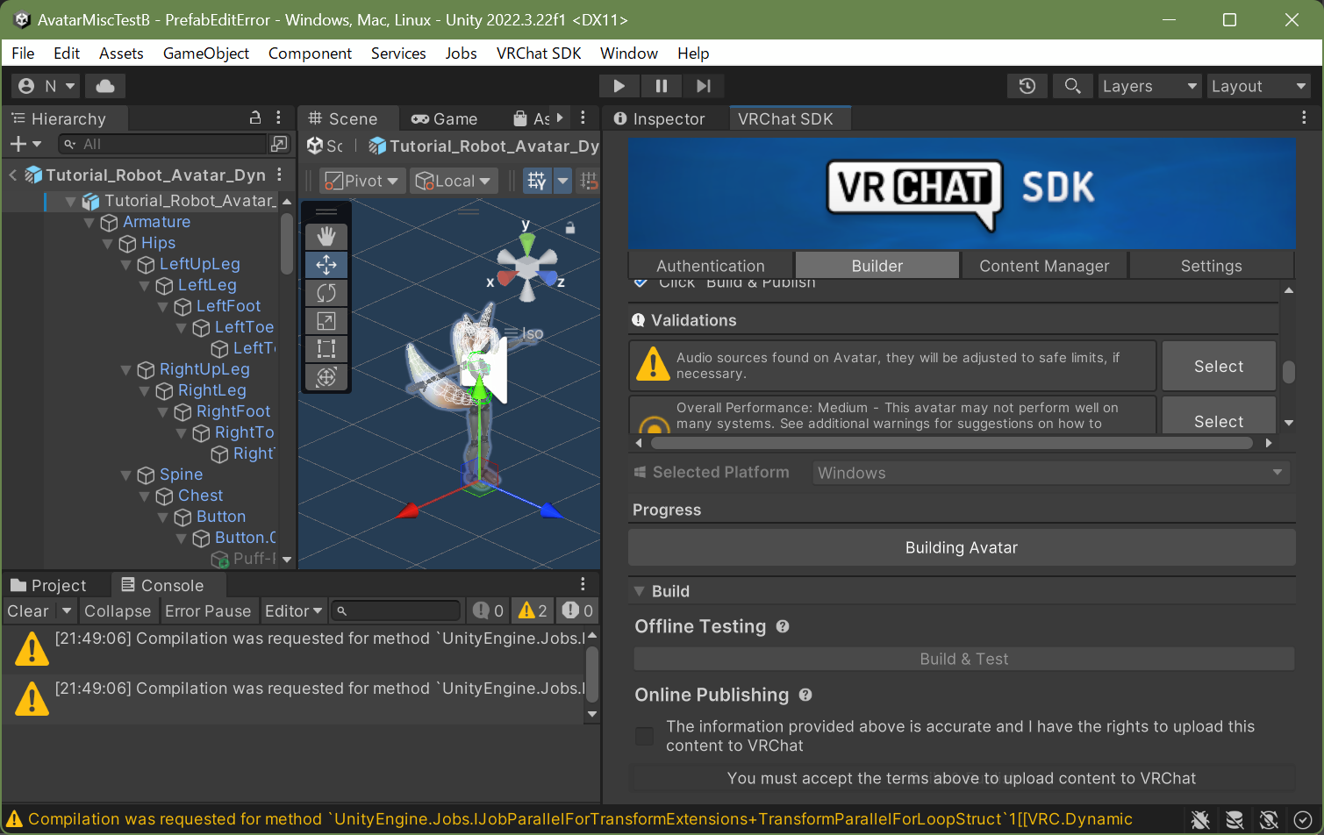Image resolution: width=1324 pixels, height=835 pixels.
Task: Collapse the Build section
Action: [x=640, y=591]
